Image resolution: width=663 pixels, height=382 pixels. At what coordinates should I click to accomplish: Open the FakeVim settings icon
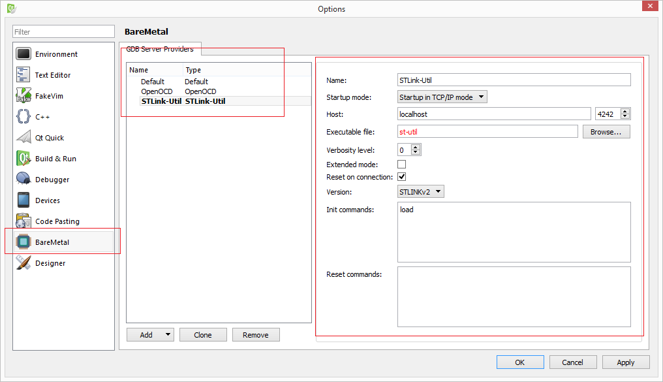[x=23, y=95]
